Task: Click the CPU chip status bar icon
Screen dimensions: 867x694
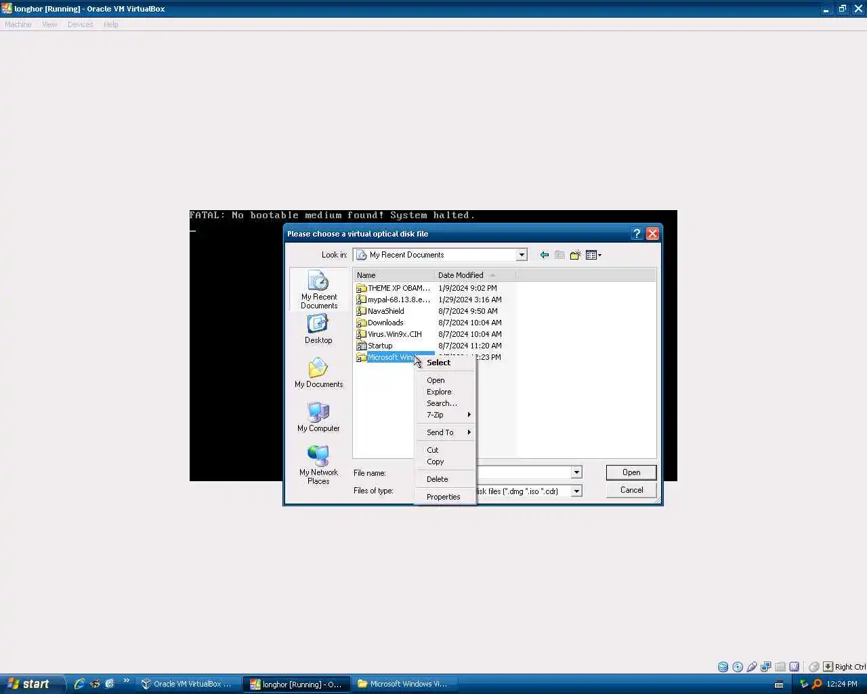Action: 795,667
